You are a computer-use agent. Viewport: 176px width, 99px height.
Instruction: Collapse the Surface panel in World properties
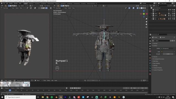(155, 46)
